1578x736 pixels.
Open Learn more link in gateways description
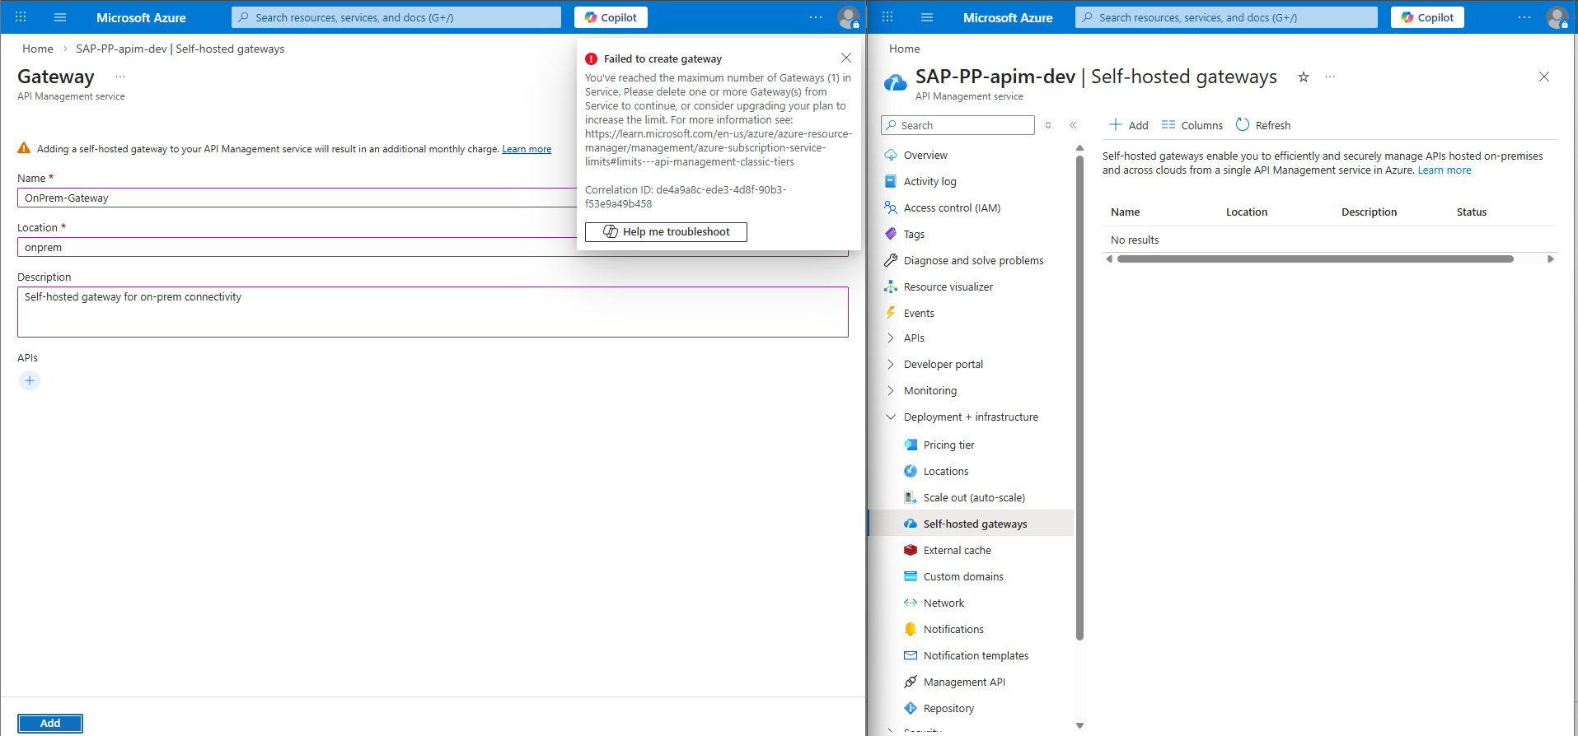pyautogui.click(x=1444, y=170)
